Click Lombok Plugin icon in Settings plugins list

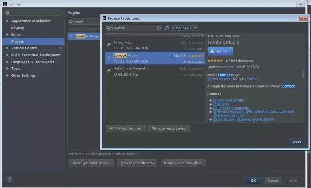point(71,36)
